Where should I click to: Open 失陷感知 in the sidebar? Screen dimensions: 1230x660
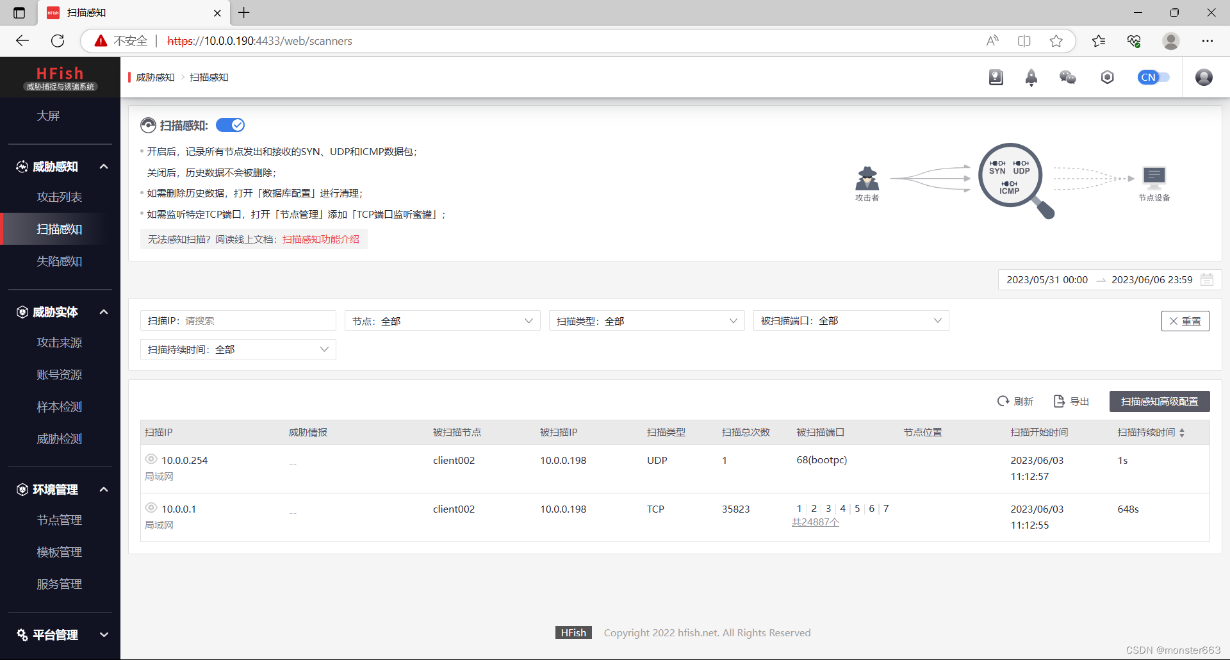click(60, 261)
